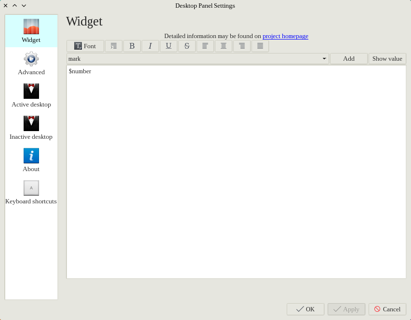Toggle strikethrough formatting

tap(187, 46)
